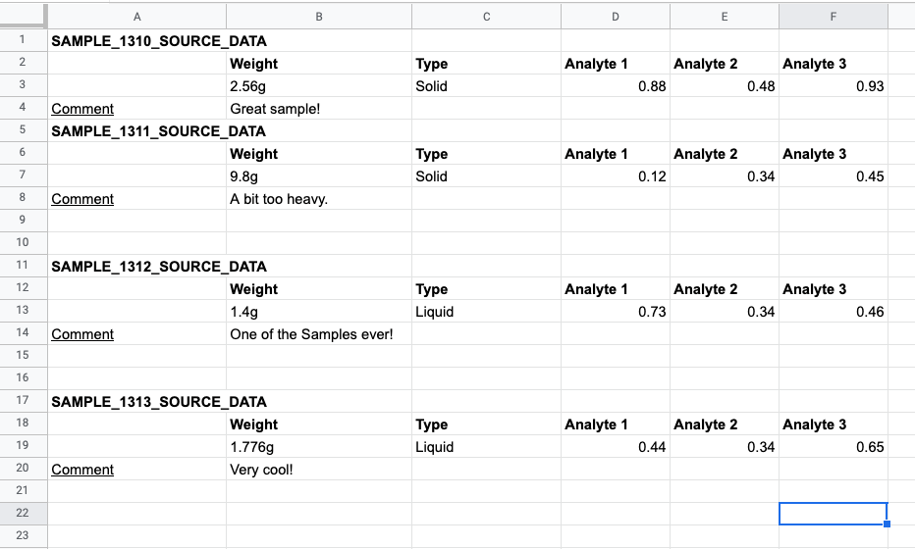Click the select-all corner box of the grid
This screenshot has height=549, width=915.
pyautogui.click(x=23, y=16)
